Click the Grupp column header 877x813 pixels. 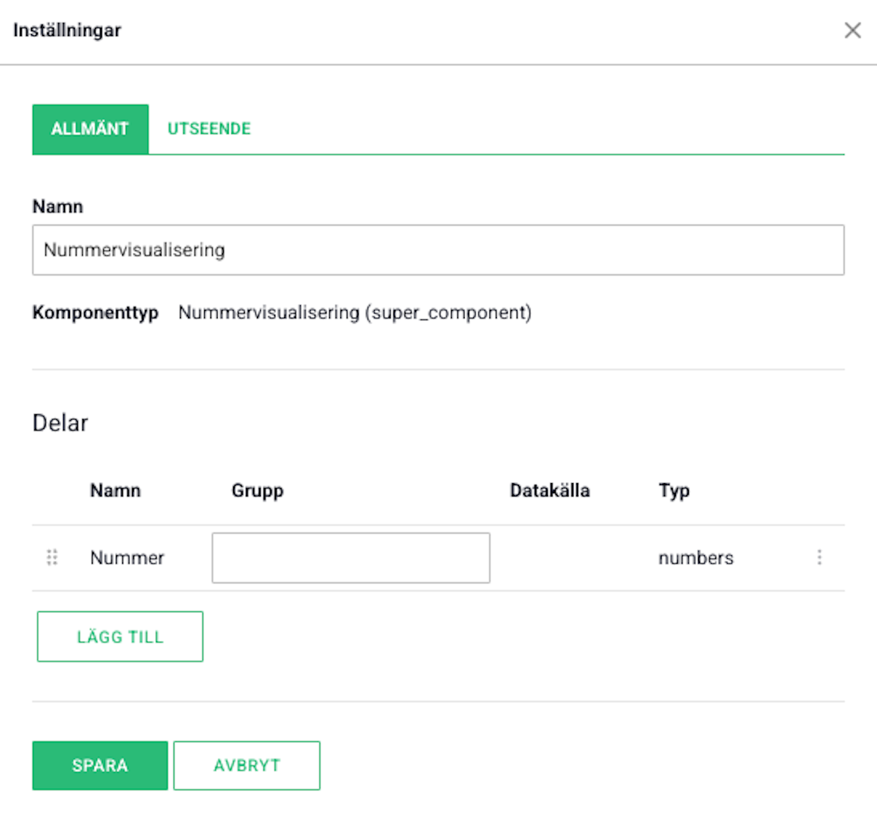(258, 491)
